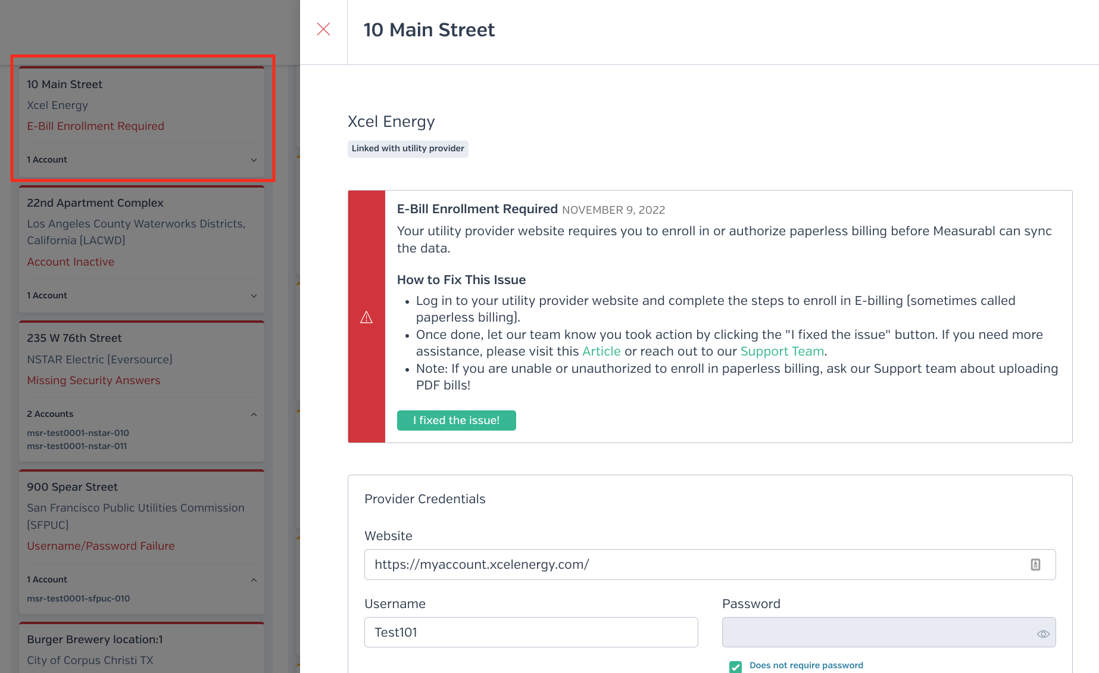Image resolution: width=1099 pixels, height=673 pixels.
Task: Click the 'Account Inactive' status text
Action: (x=70, y=262)
